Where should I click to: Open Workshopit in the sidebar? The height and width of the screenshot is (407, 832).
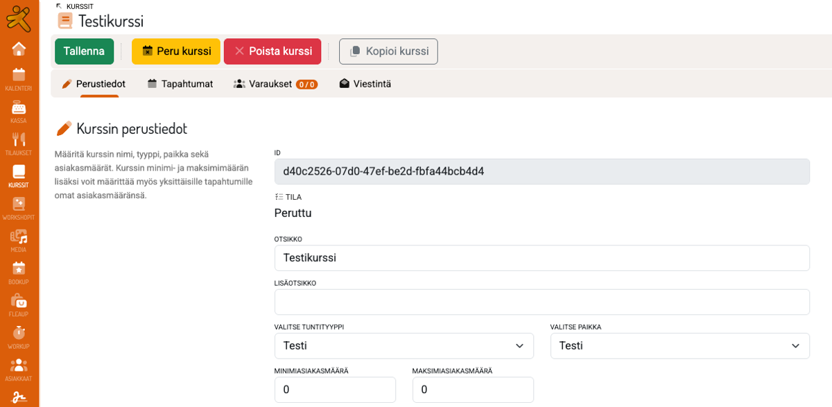click(x=19, y=208)
